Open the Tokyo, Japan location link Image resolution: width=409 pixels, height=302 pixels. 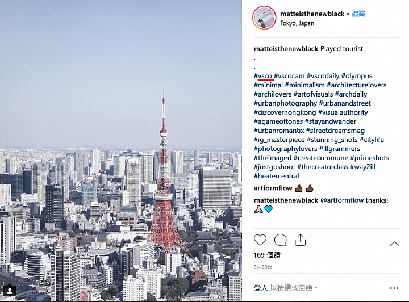(x=297, y=23)
